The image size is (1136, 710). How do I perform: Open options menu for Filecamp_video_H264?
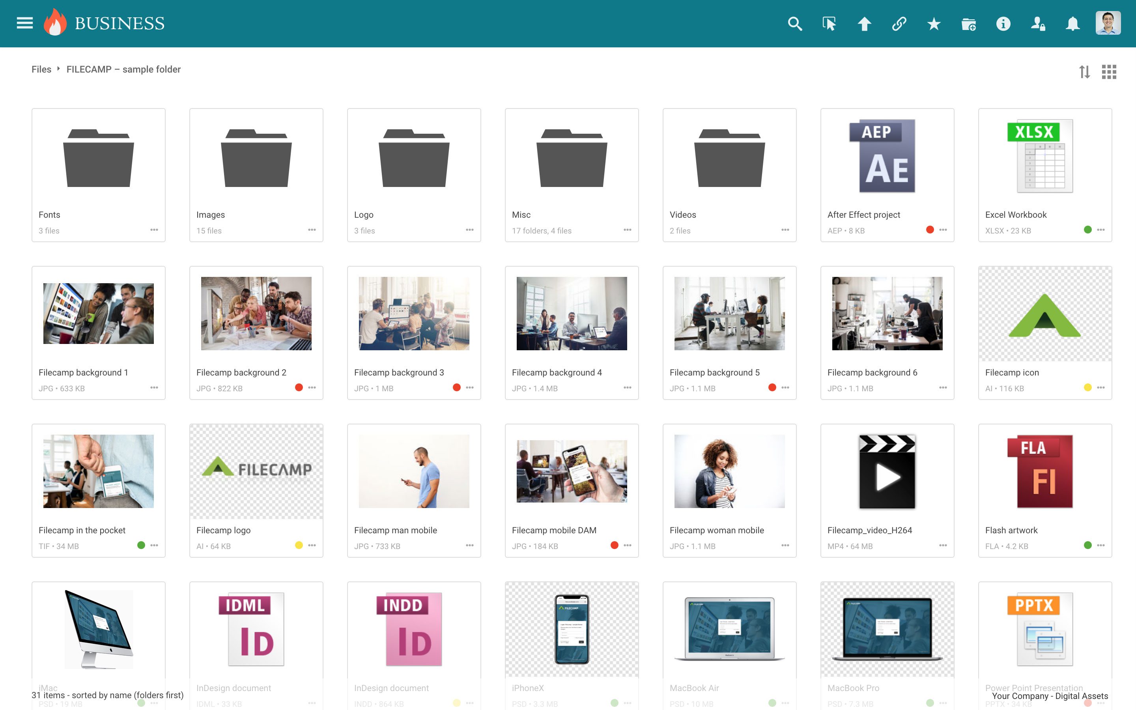click(x=943, y=546)
